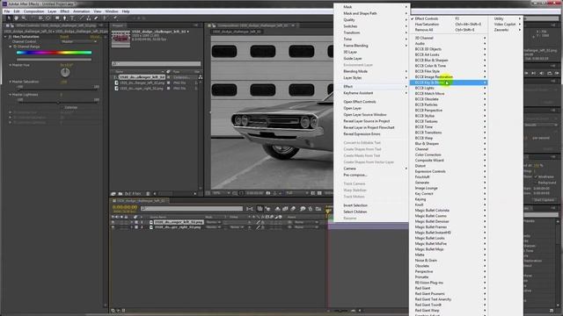Collapse Master Saturation property triangle
Image resolution: width=563 pixels, height=316 pixels.
[11, 82]
